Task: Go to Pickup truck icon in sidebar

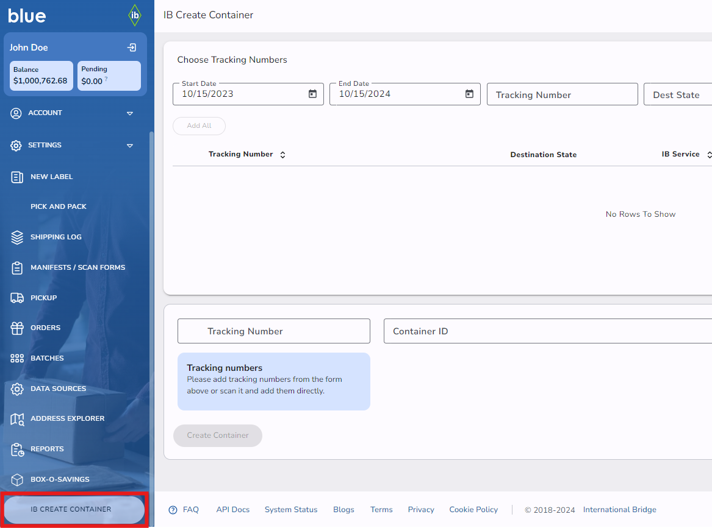Action: tap(17, 298)
